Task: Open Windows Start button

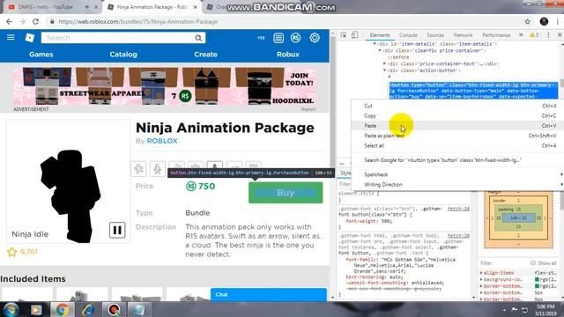Action: [x=11, y=309]
